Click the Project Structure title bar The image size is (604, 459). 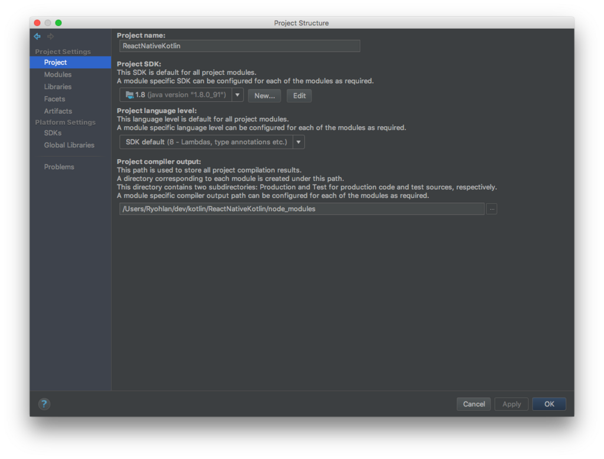[302, 23]
